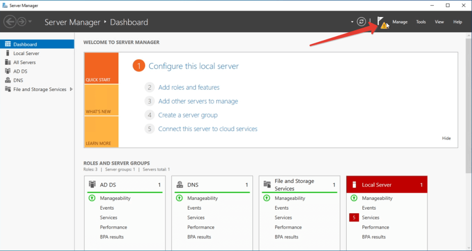Select Dashboard in the left pane

(37, 44)
